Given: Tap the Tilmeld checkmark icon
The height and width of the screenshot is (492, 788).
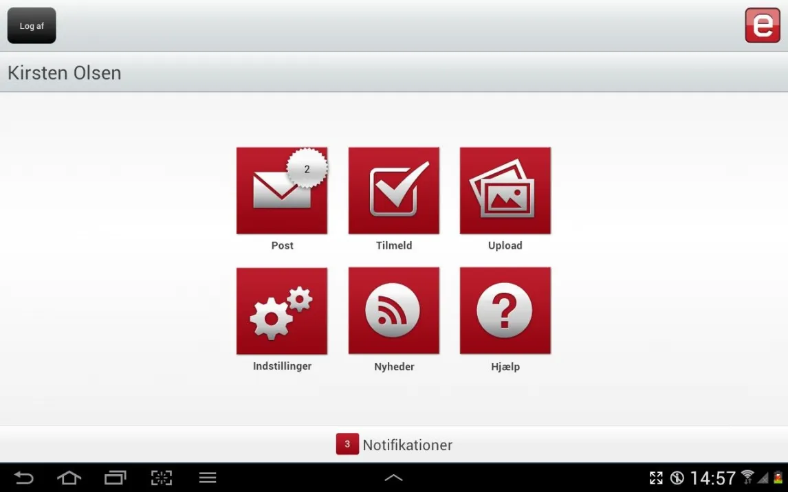Looking at the screenshot, I should tap(393, 190).
